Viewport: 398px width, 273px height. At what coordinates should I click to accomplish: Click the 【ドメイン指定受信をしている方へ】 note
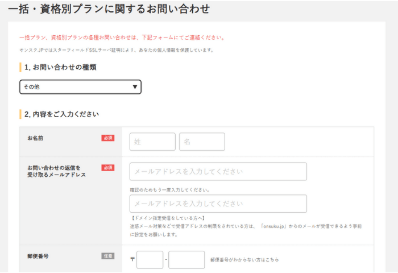(168, 218)
